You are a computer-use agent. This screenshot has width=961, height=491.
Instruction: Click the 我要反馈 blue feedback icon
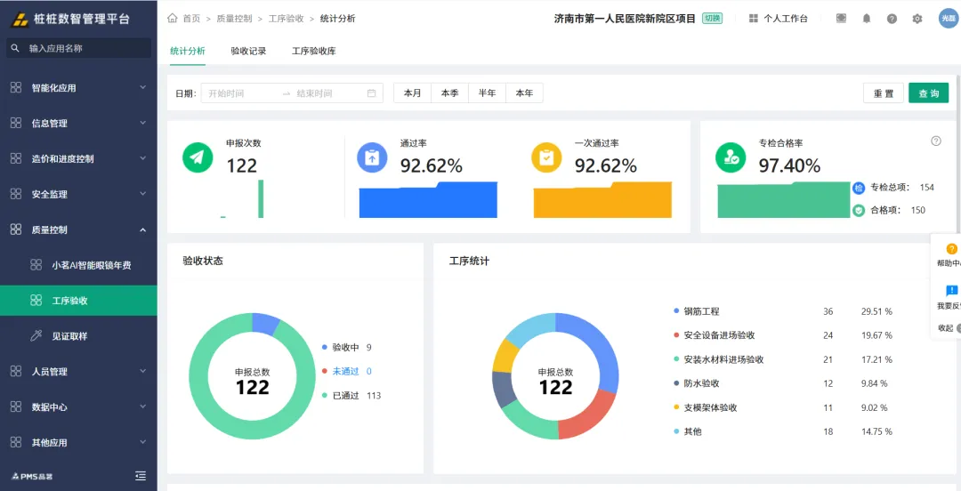[x=952, y=291]
